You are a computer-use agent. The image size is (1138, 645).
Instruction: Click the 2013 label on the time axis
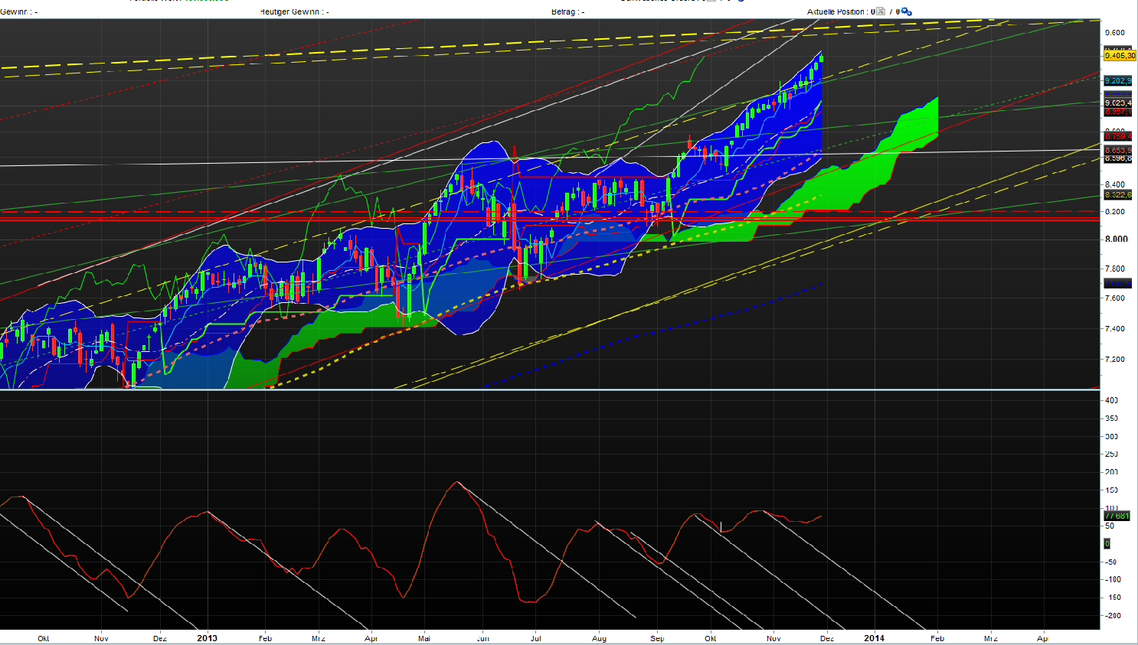[207, 637]
